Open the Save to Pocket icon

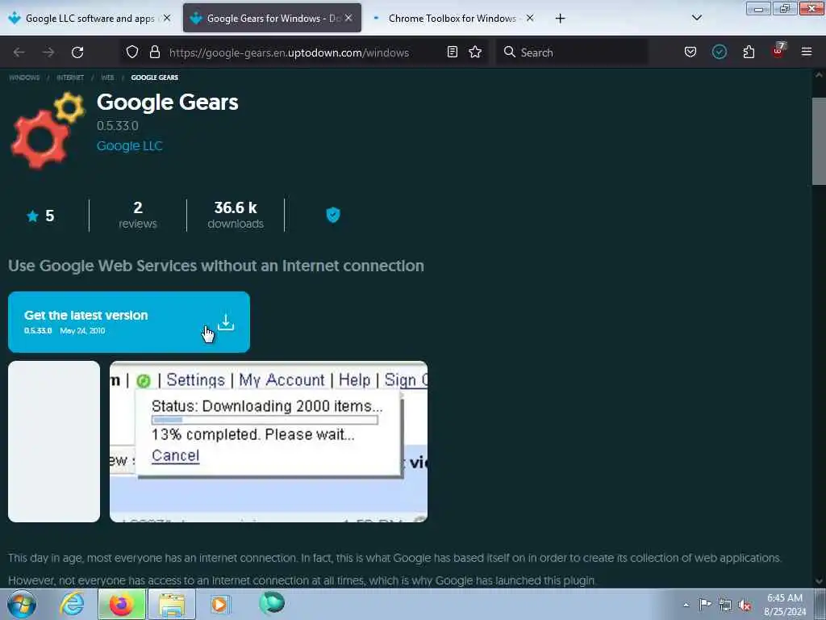click(x=690, y=52)
